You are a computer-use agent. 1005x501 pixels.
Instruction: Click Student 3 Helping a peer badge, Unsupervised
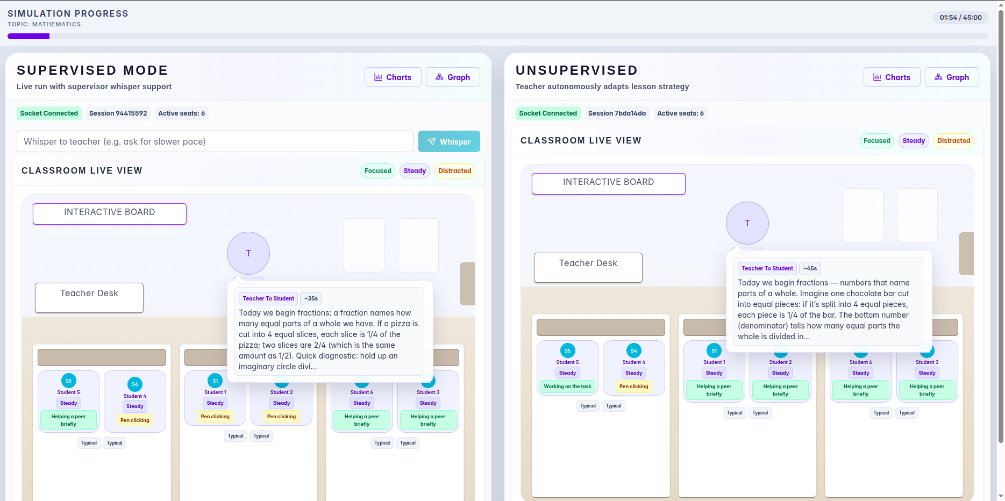pos(927,390)
